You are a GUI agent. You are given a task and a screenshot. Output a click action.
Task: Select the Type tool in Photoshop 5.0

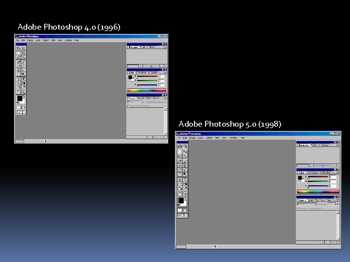pyautogui.click(x=185, y=180)
